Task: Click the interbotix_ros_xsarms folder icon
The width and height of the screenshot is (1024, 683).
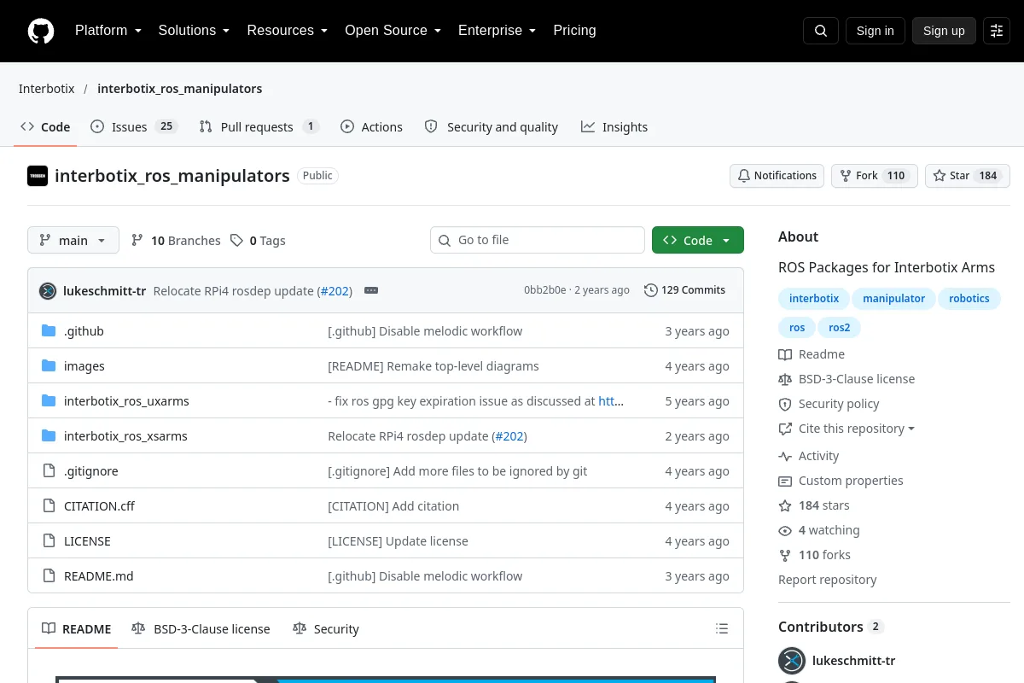Action: pyautogui.click(x=49, y=436)
